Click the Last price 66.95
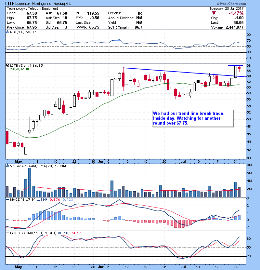Image resolution: width=260 pixels, height=270 pixels. [239, 22]
